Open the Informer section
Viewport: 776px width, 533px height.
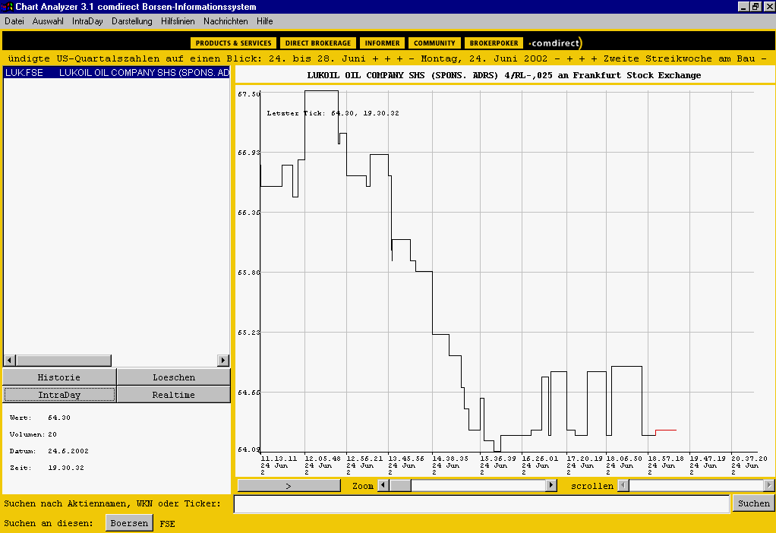(383, 43)
